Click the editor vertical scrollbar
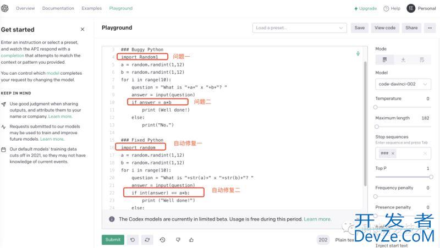The image size is (440, 248). [365, 123]
